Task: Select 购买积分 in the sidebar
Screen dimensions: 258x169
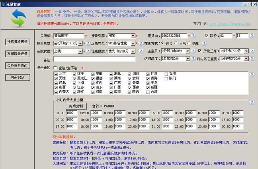Action: click(x=17, y=77)
